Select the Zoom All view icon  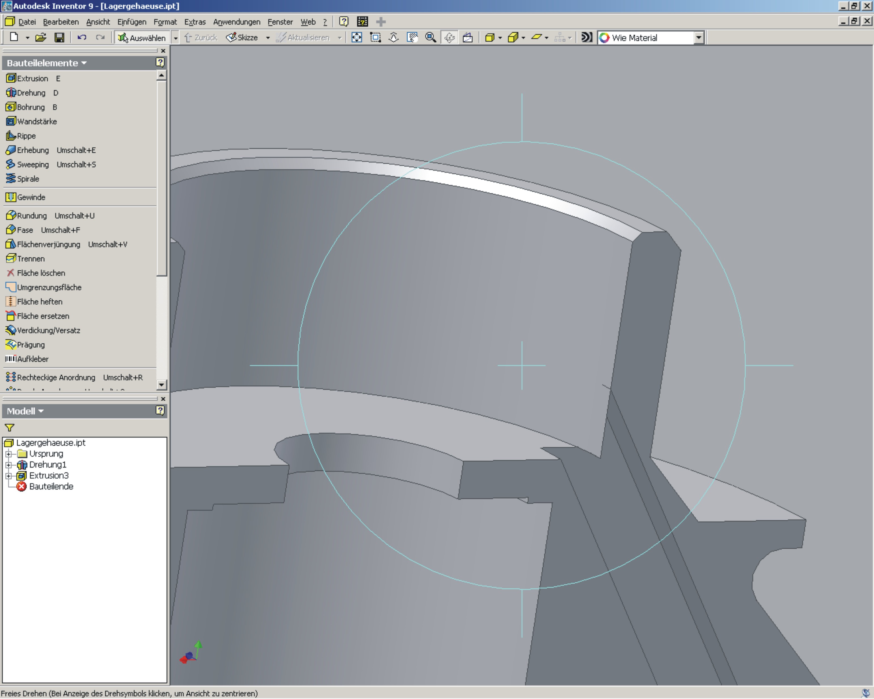click(x=356, y=38)
